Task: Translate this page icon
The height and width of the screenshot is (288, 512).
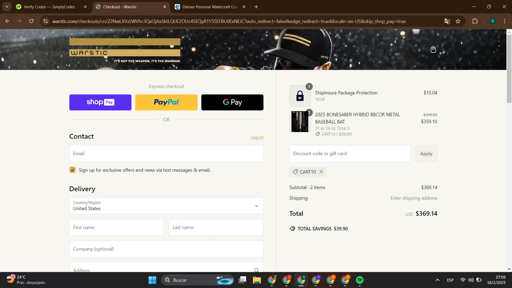Action: pyautogui.click(x=447, y=21)
